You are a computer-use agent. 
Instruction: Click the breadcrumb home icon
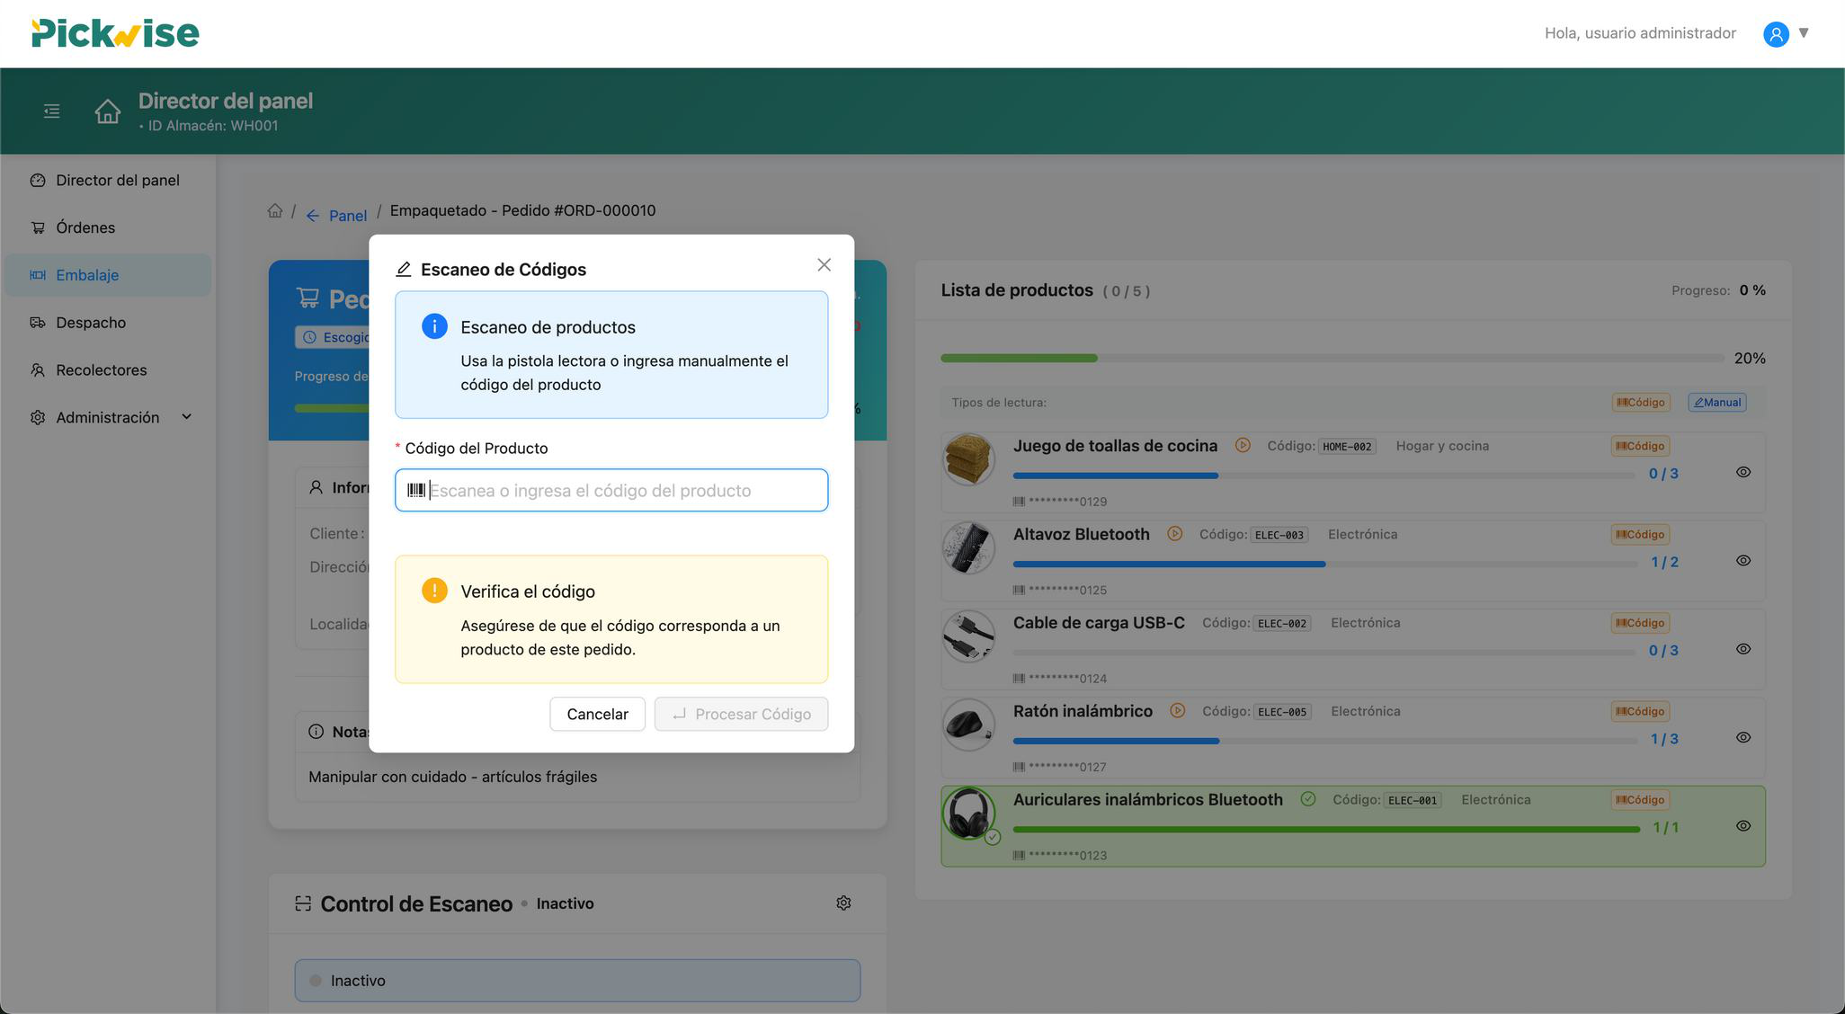click(x=275, y=211)
